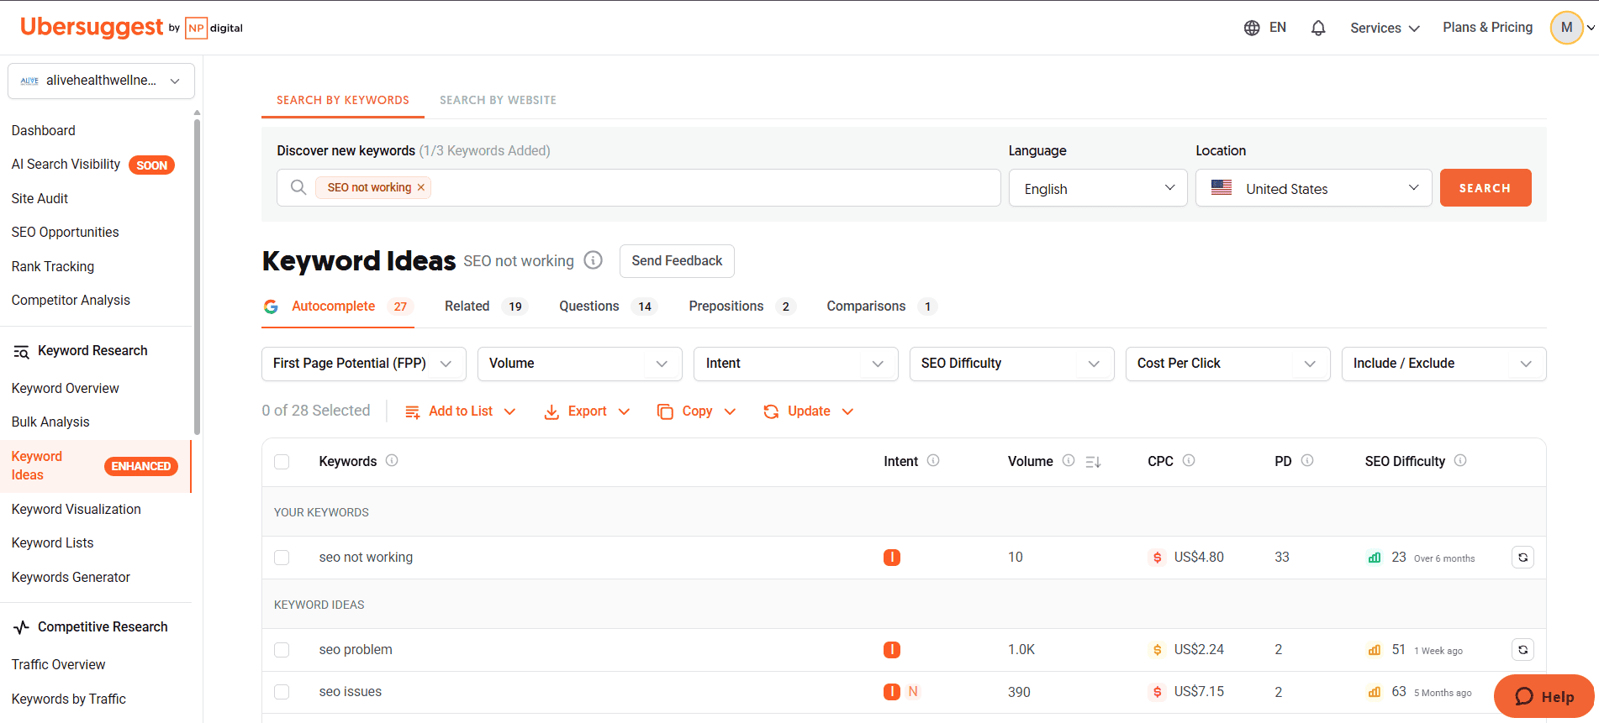1599x723 pixels.
Task: Expand the First Page Potential filter
Action: click(x=363, y=364)
